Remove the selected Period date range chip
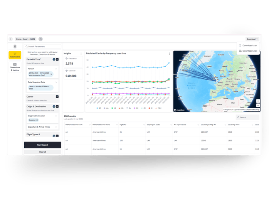The height and width of the screenshot is (202, 269). pos(51,74)
